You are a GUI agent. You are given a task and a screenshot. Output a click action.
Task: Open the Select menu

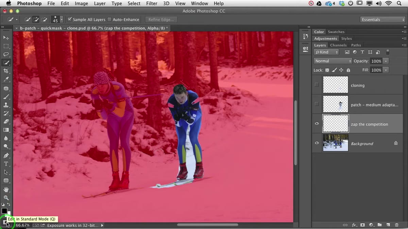pos(134,3)
